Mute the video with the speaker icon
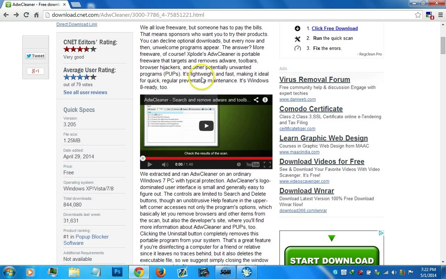446x279 pixels. 165,164
